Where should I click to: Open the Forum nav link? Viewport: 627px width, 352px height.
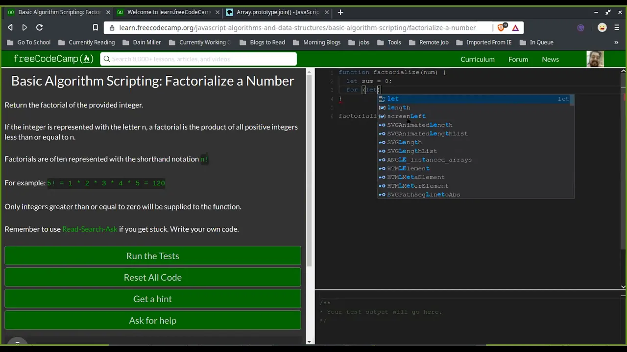[518, 59]
